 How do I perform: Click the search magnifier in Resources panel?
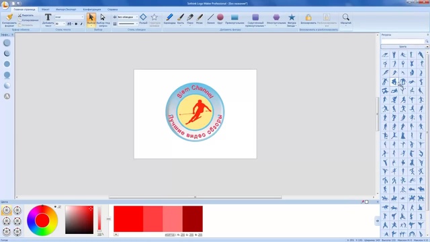[x=427, y=41]
